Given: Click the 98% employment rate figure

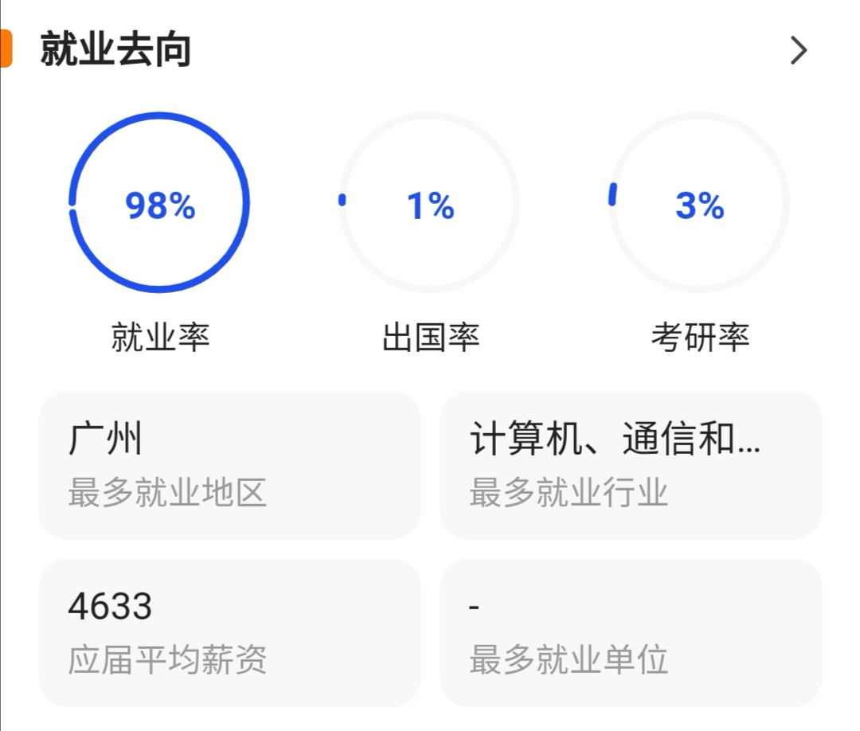Looking at the screenshot, I should point(159,207).
